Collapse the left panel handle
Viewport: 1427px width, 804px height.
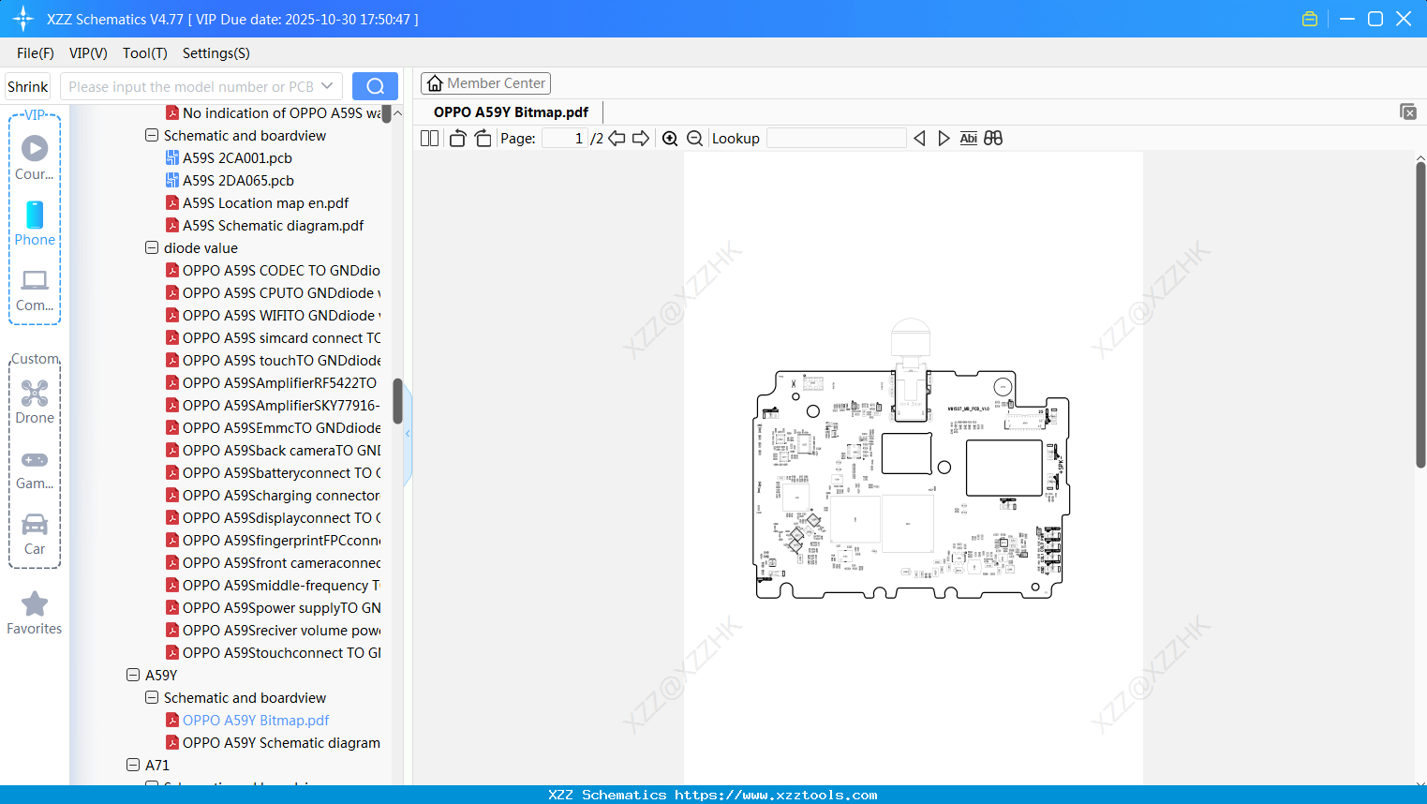click(408, 433)
